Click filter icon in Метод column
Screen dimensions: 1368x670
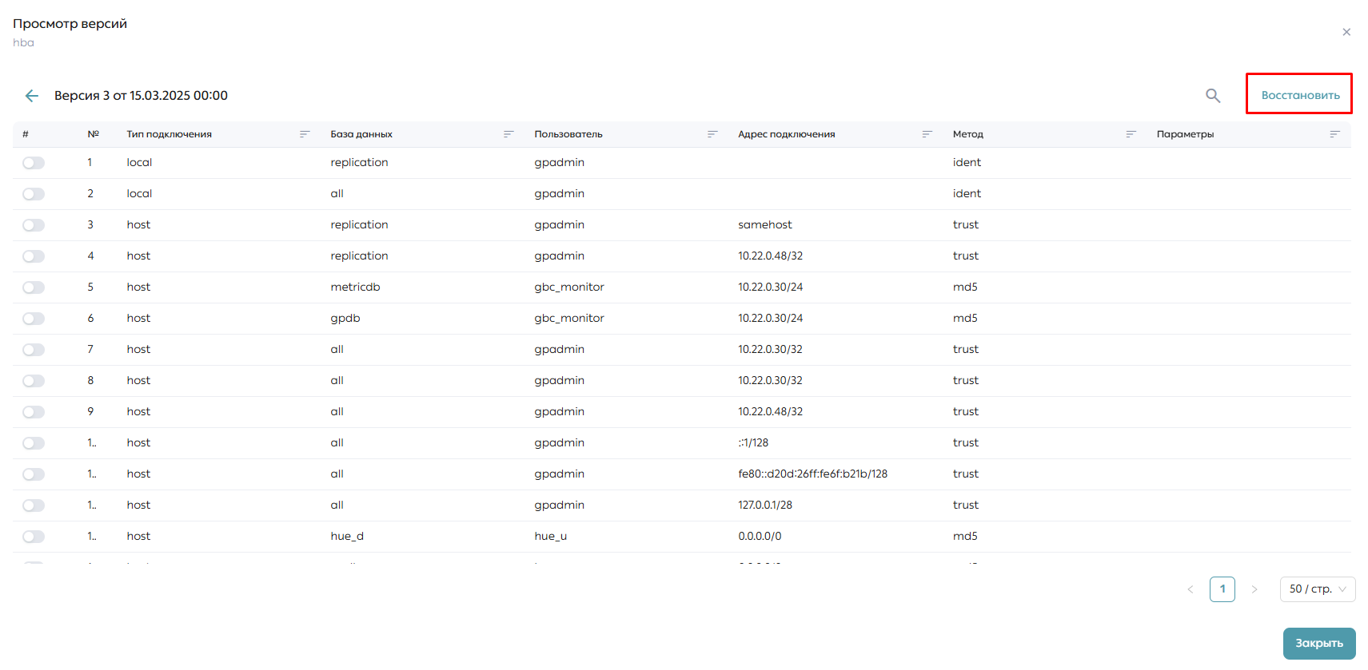pyautogui.click(x=1131, y=134)
